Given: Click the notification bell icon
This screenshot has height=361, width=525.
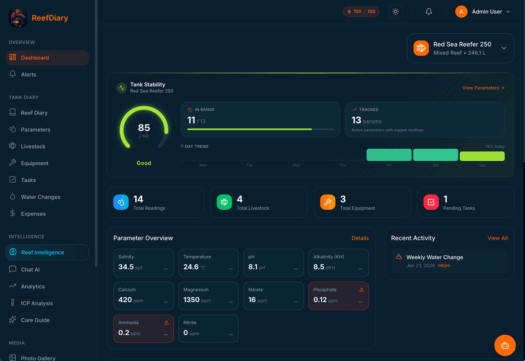Looking at the screenshot, I should click(429, 11).
